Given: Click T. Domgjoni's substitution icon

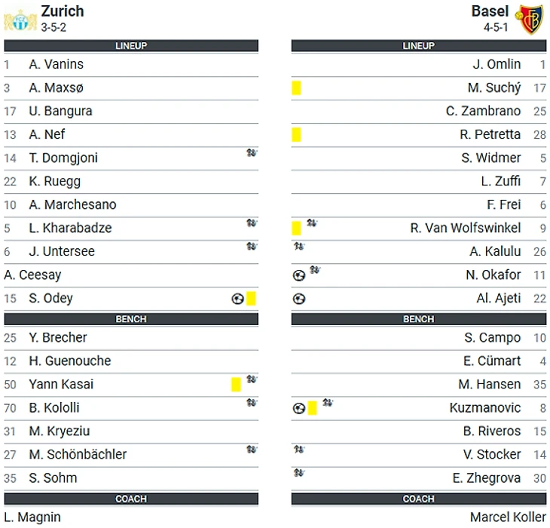Looking at the screenshot, I should (252, 153).
